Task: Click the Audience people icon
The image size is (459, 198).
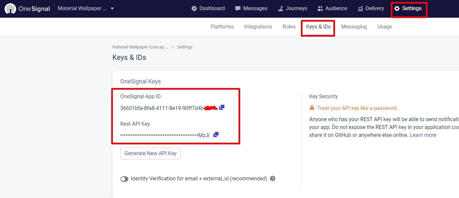Action: click(x=320, y=9)
